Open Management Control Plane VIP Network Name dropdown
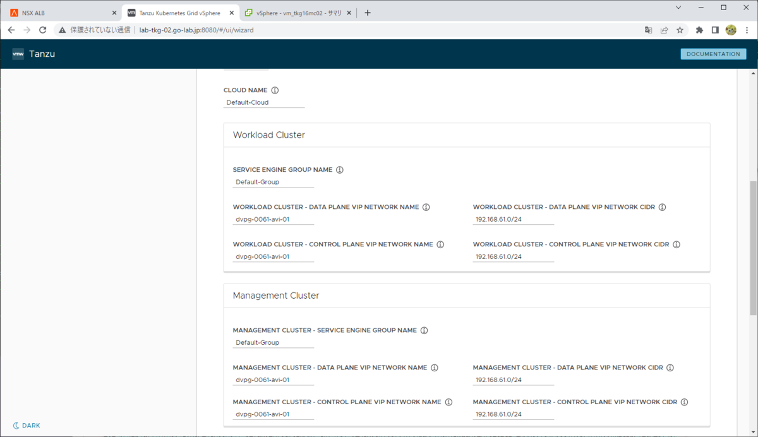The image size is (758, 437). pyautogui.click(x=274, y=414)
